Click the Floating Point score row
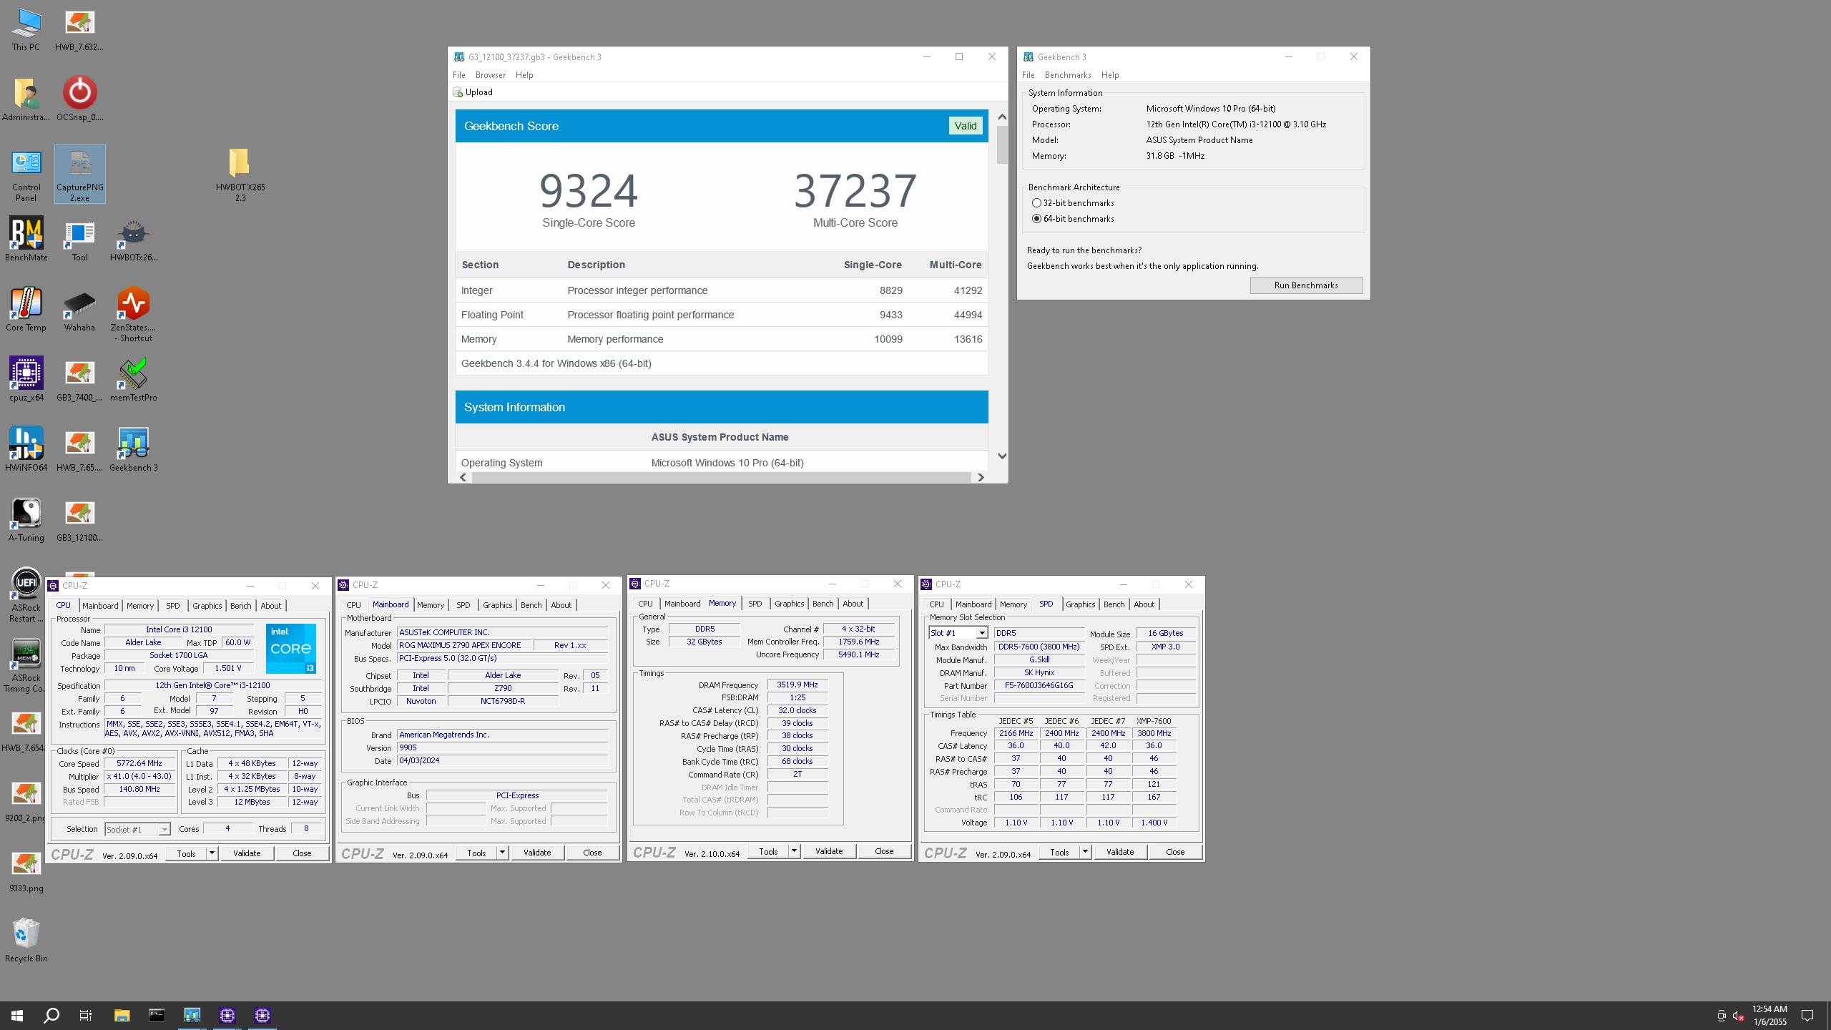Screen dimensions: 1831x1030 (722, 315)
